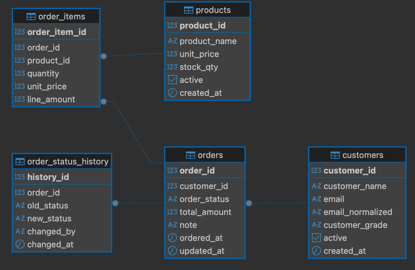Click the text type icon beside customer_name
Screen dimensions: 415x270
[316, 186]
